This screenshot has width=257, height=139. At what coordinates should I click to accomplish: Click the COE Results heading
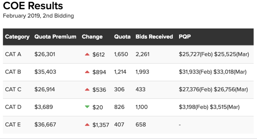click(x=33, y=6)
